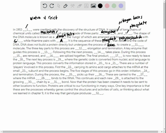
Task: Choose the green ink color
Action: point(114,6)
